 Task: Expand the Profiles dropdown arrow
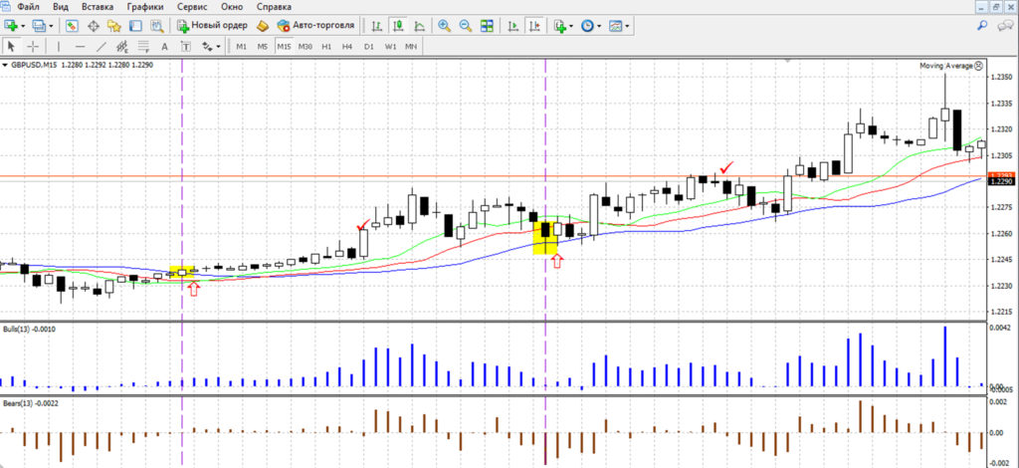51,26
